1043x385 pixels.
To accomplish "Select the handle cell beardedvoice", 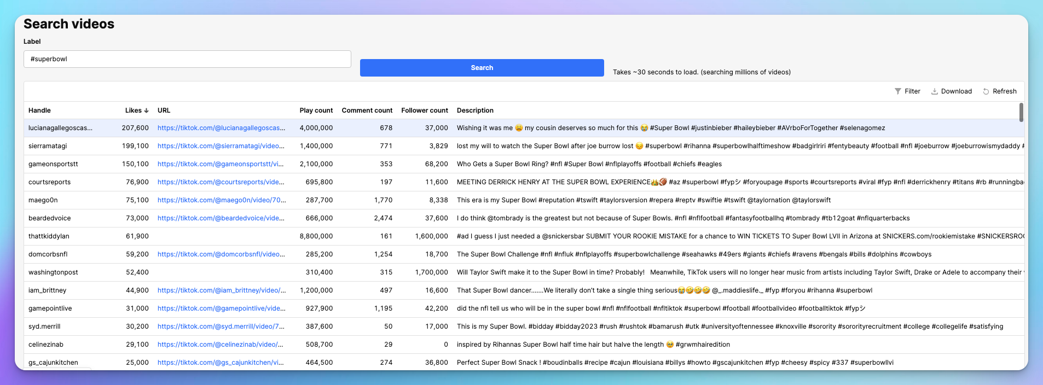I will (49, 218).
